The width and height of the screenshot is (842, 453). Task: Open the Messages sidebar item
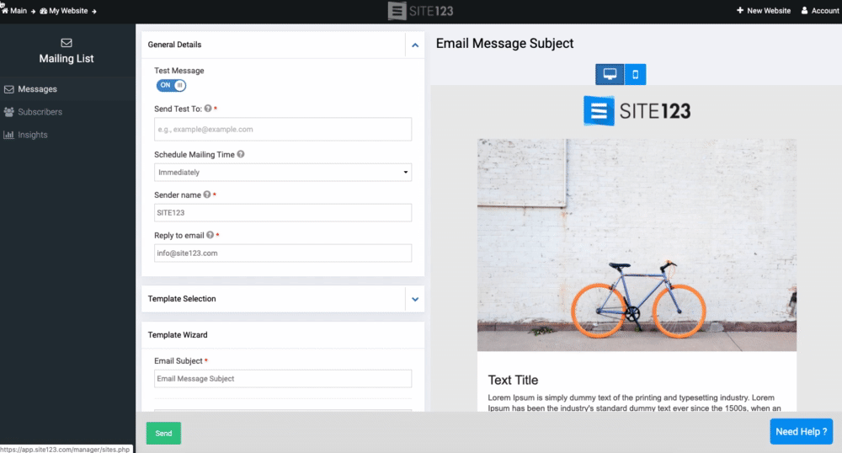click(x=67, y=89)
